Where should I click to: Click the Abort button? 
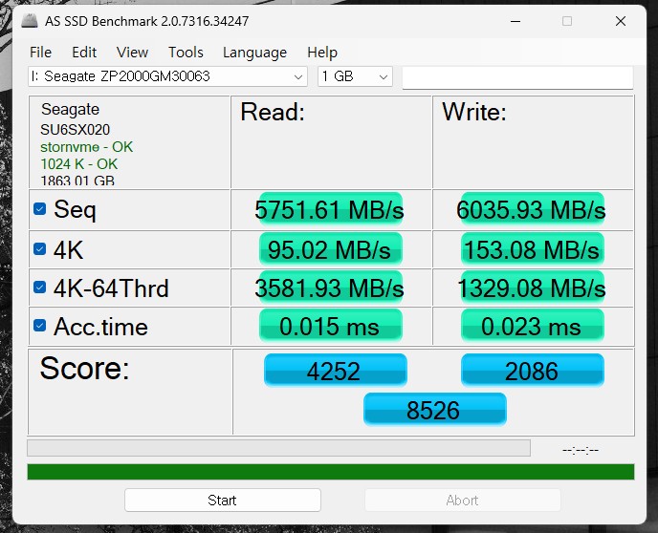[x=463, y=500]
